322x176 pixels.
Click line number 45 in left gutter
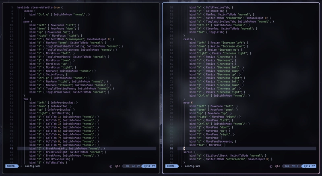[11, 149]
